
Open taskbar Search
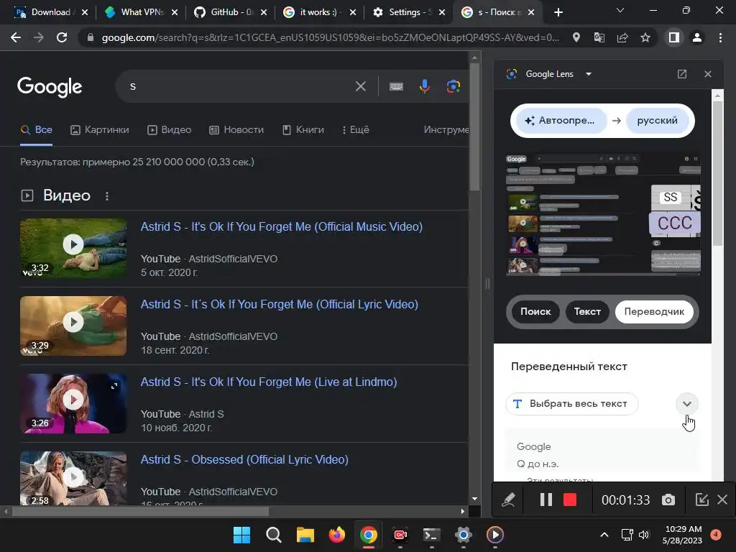coord(273,535)
